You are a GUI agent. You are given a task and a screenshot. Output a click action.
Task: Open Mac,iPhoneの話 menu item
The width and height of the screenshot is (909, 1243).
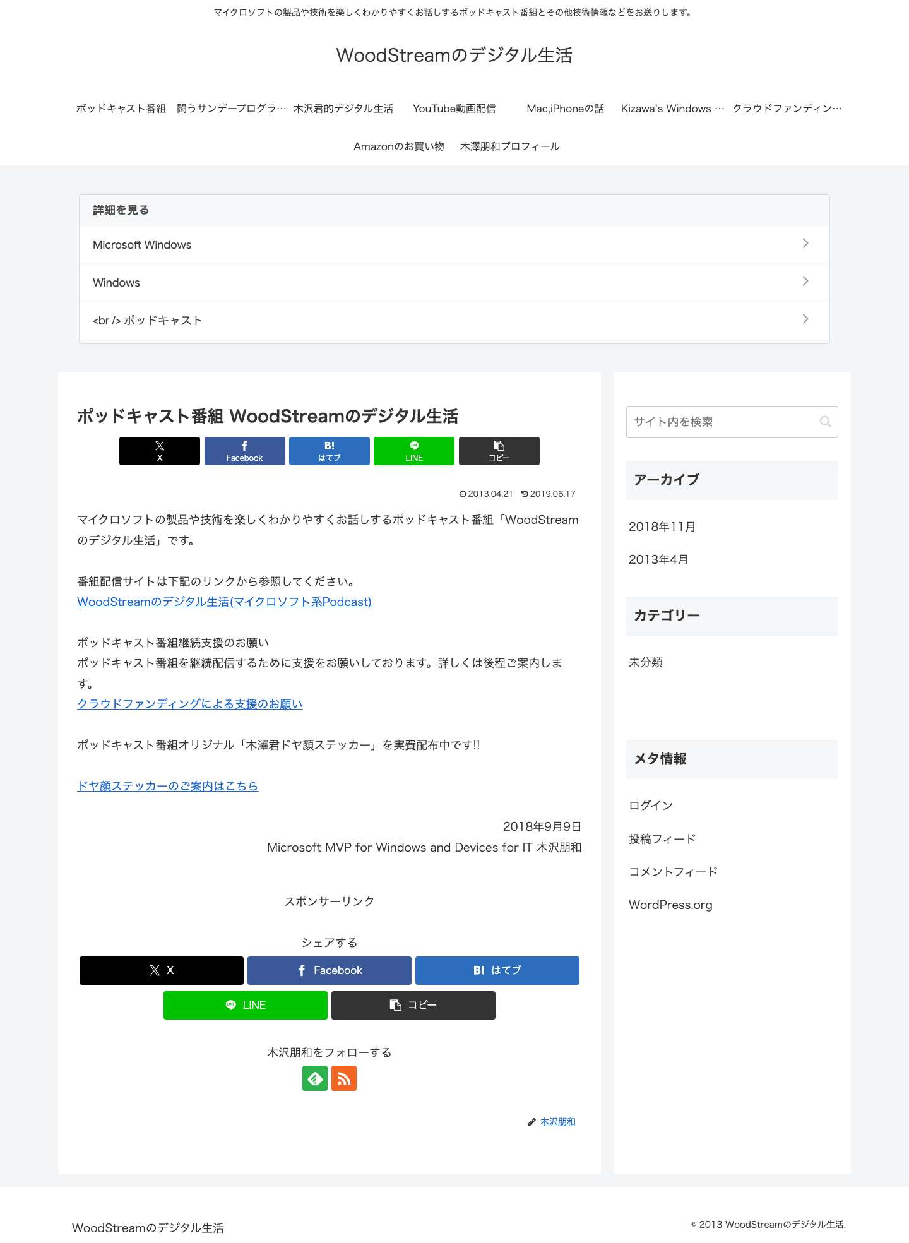(566, 109)
